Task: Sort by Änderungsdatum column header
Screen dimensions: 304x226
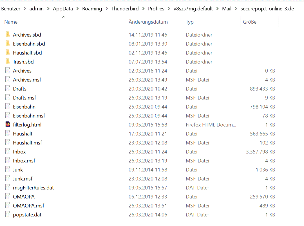Action: pos(148,22)
